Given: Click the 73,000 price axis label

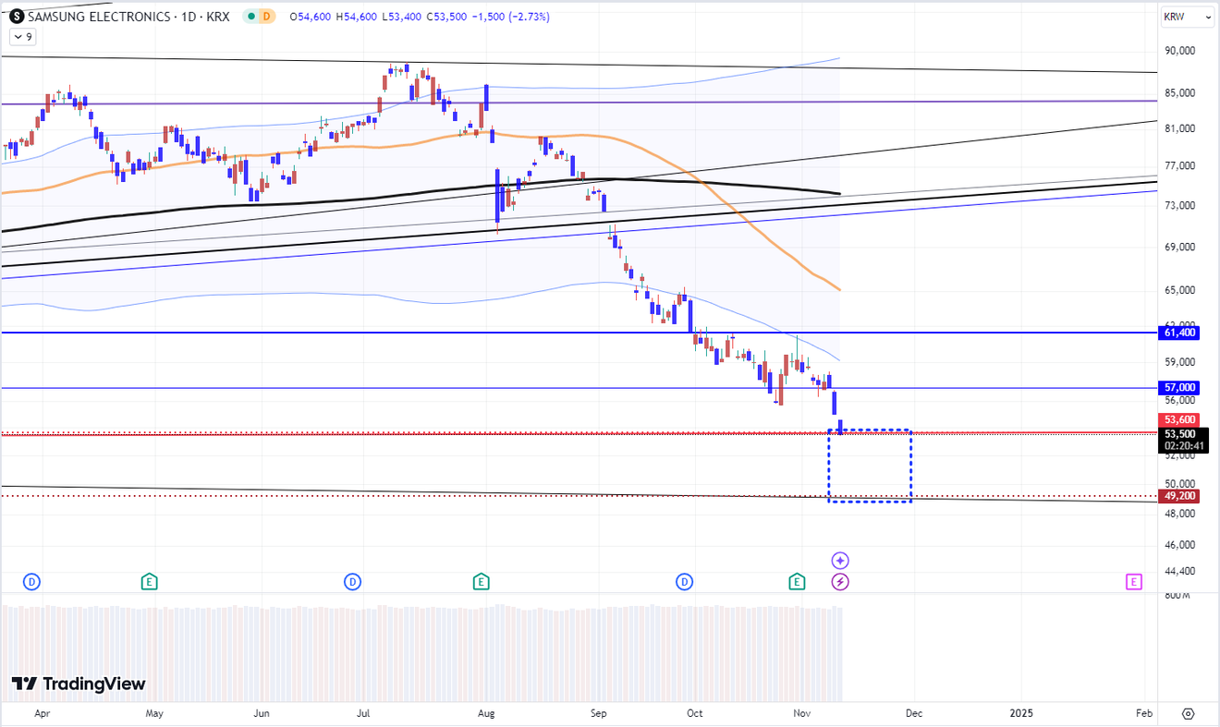Looking at the screenshot, I should [x=1179, y=206].
